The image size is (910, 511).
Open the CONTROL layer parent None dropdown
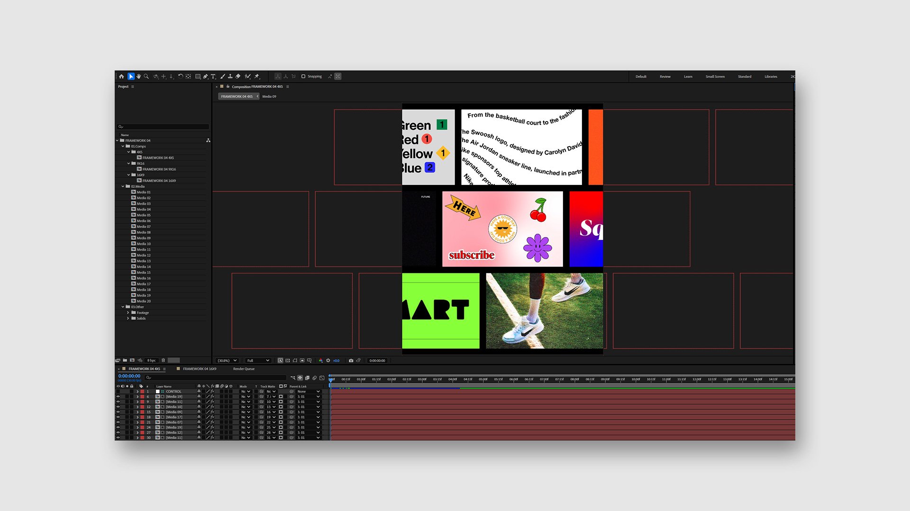pos(308,392)
